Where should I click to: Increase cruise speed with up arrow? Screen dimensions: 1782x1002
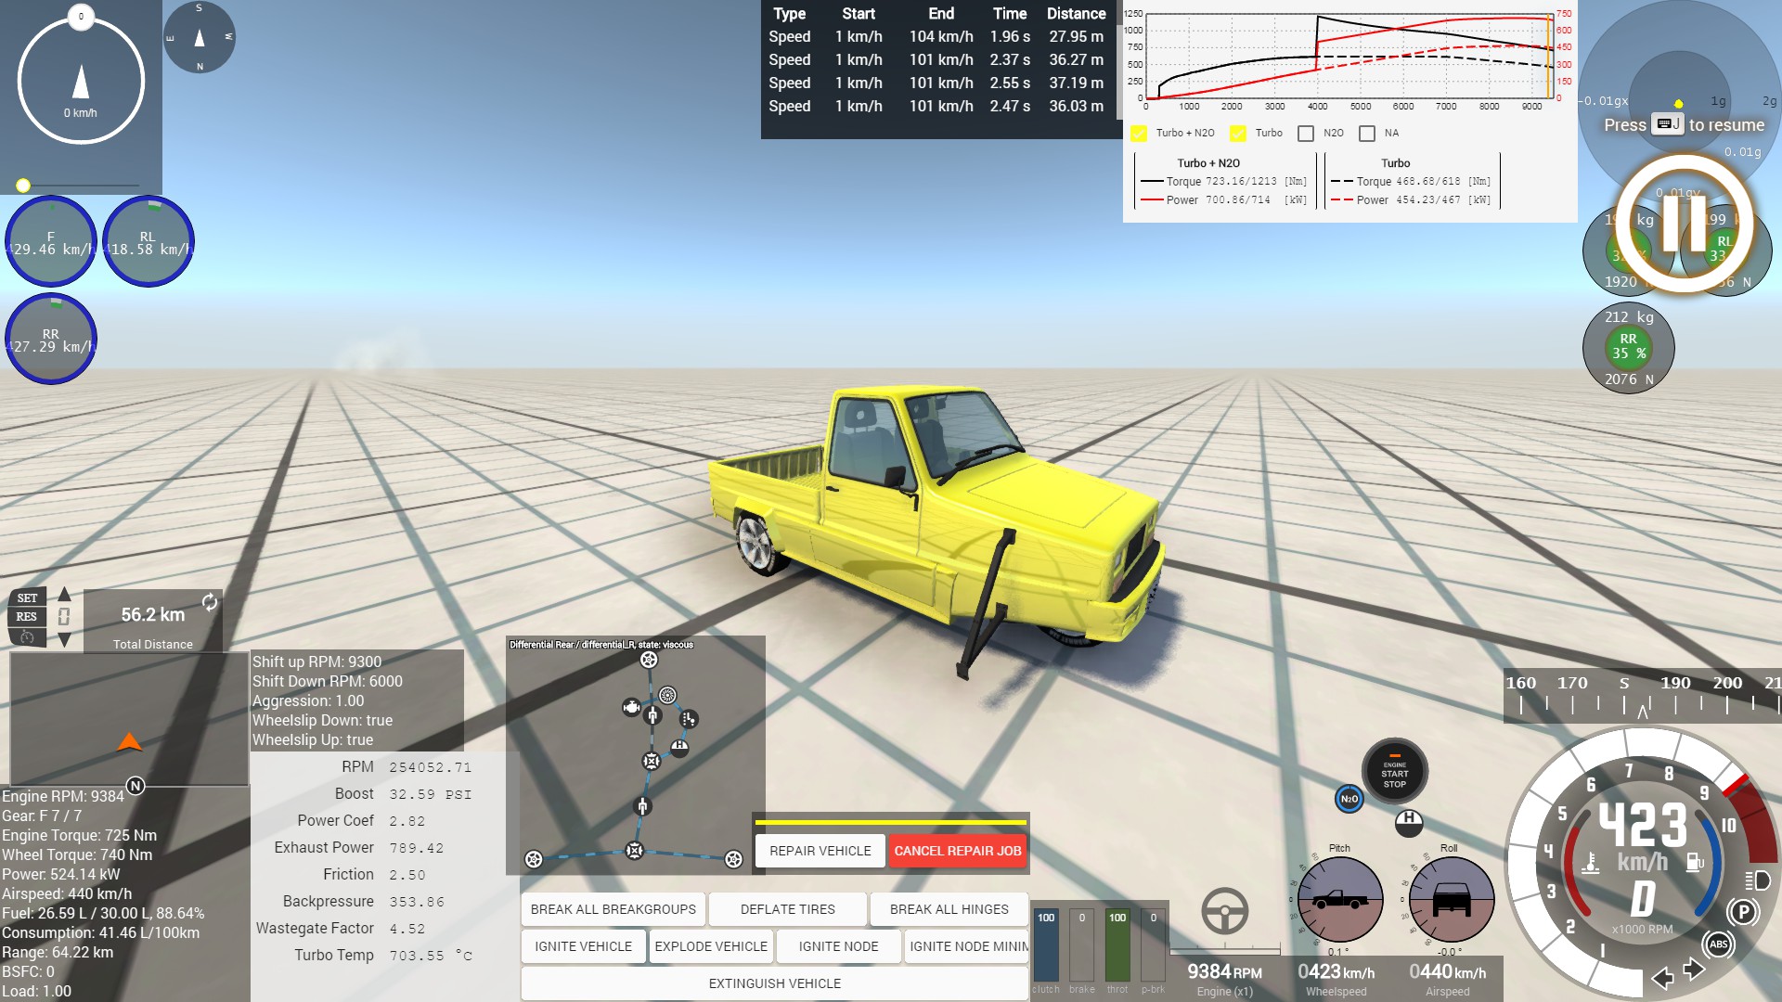(x=64, y=594)
